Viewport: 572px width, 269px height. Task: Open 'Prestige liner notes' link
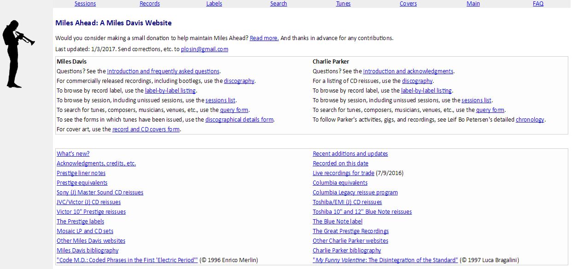click(81, 173)
